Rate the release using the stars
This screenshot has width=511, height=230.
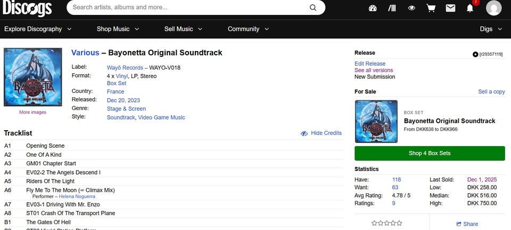tap(387, 223)
